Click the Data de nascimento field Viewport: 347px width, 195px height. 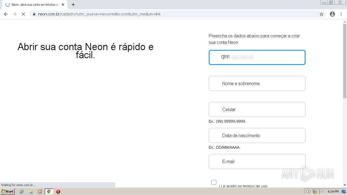(x=257, y=135)
